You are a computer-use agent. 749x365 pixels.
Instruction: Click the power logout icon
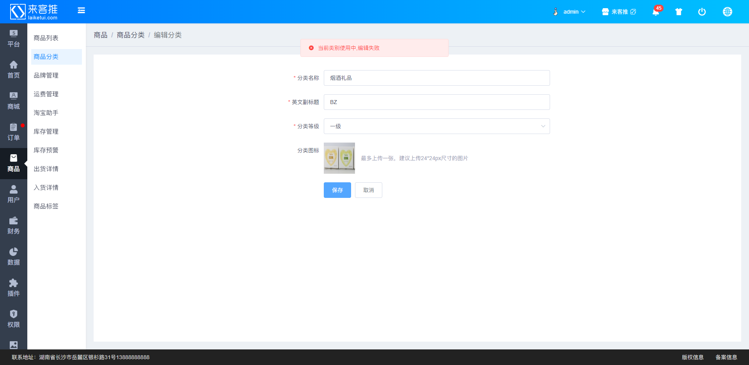tap(702, 12)
